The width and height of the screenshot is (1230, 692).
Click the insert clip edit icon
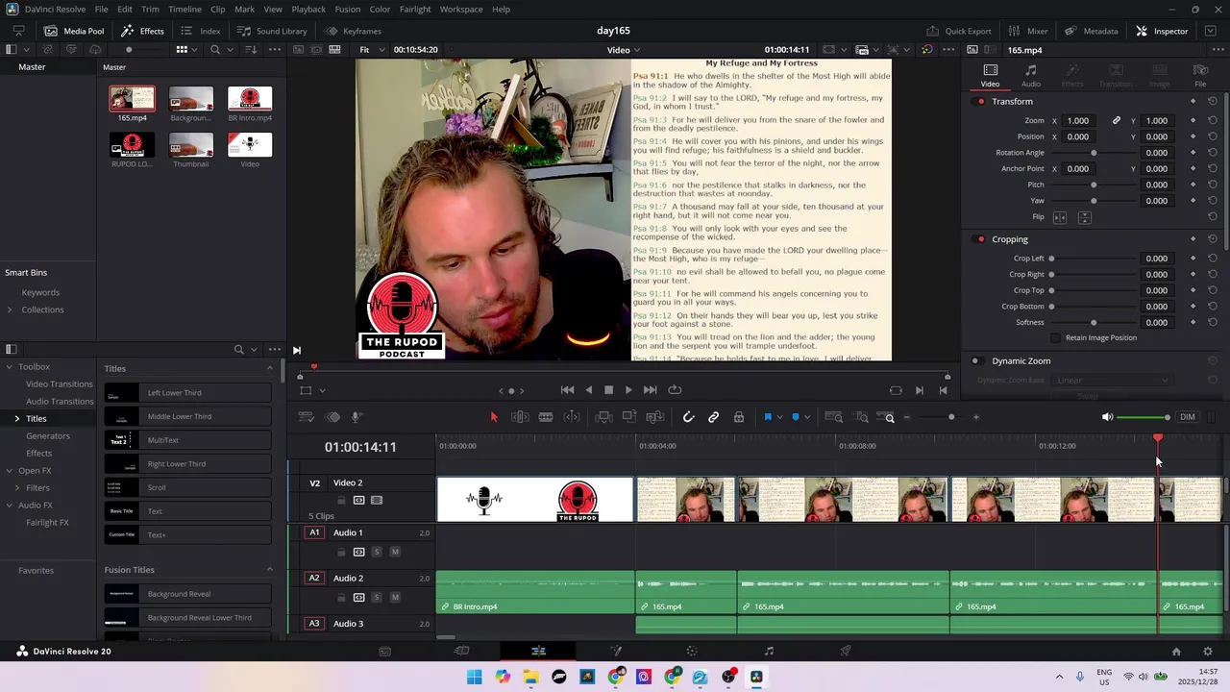tap(603, 417)
